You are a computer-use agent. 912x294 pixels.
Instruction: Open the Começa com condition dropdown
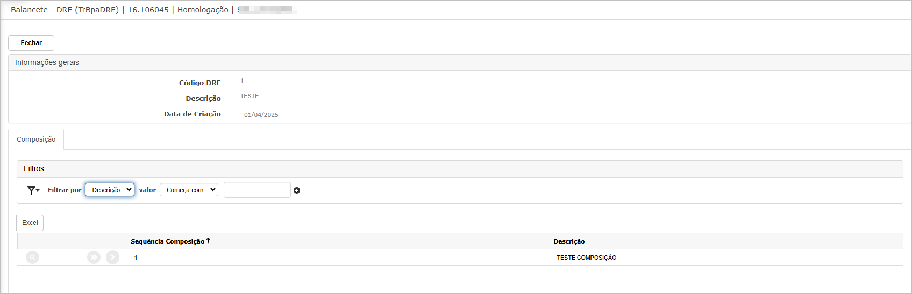189,190
